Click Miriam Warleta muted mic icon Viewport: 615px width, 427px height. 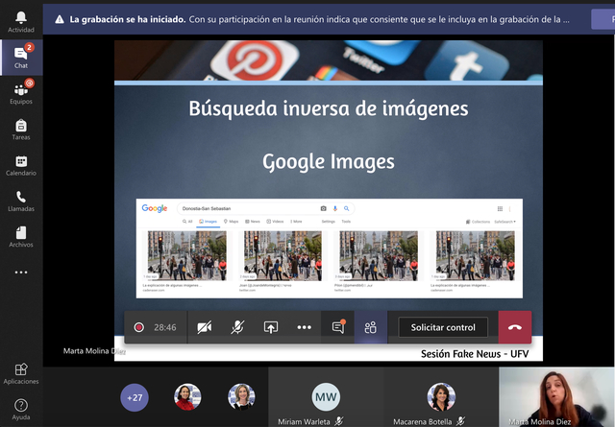coord(339,421)
